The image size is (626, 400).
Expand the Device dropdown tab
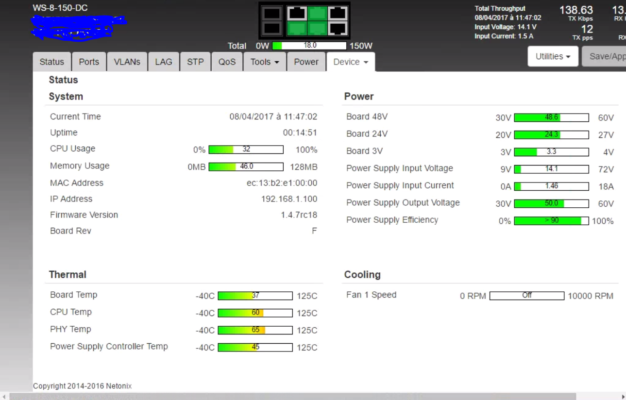351,62
